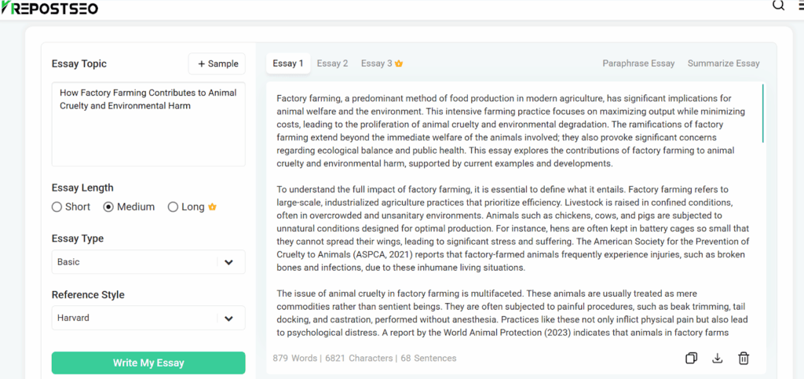Expand the Reference Style dropdown showing Harvard
Viewport: 804px width, 379px height.
pyautogui.click(x=148, y=318)
